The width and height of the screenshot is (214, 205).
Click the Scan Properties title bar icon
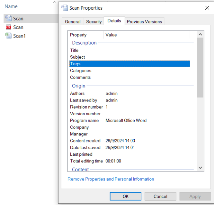[x=65, y=8]
